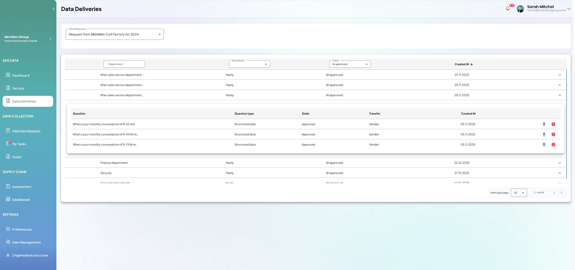Open the user account menu chevron
This screenshot has height=270, width=575.
point(569,9)
